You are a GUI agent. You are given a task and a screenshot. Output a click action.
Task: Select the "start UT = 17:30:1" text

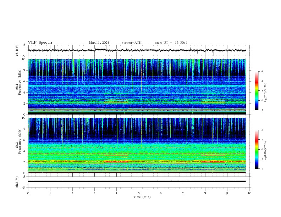(x=171, y=43)
